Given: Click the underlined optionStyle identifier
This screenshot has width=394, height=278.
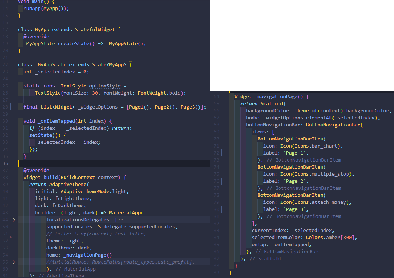Looking at the screenshot, I should tap(105, 86).
